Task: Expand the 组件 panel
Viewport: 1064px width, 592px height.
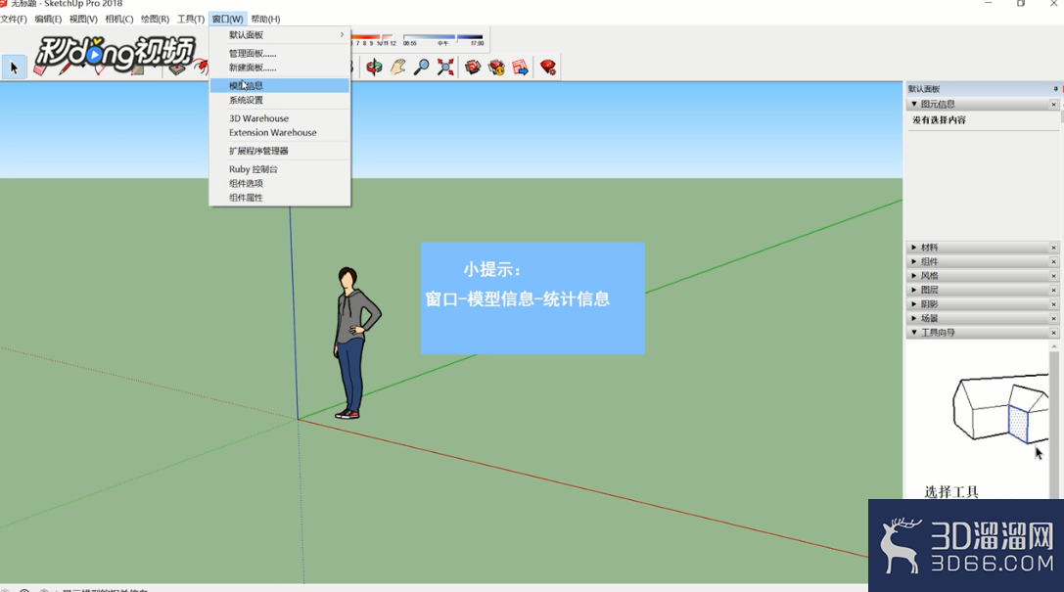Action: pos(914,262)
